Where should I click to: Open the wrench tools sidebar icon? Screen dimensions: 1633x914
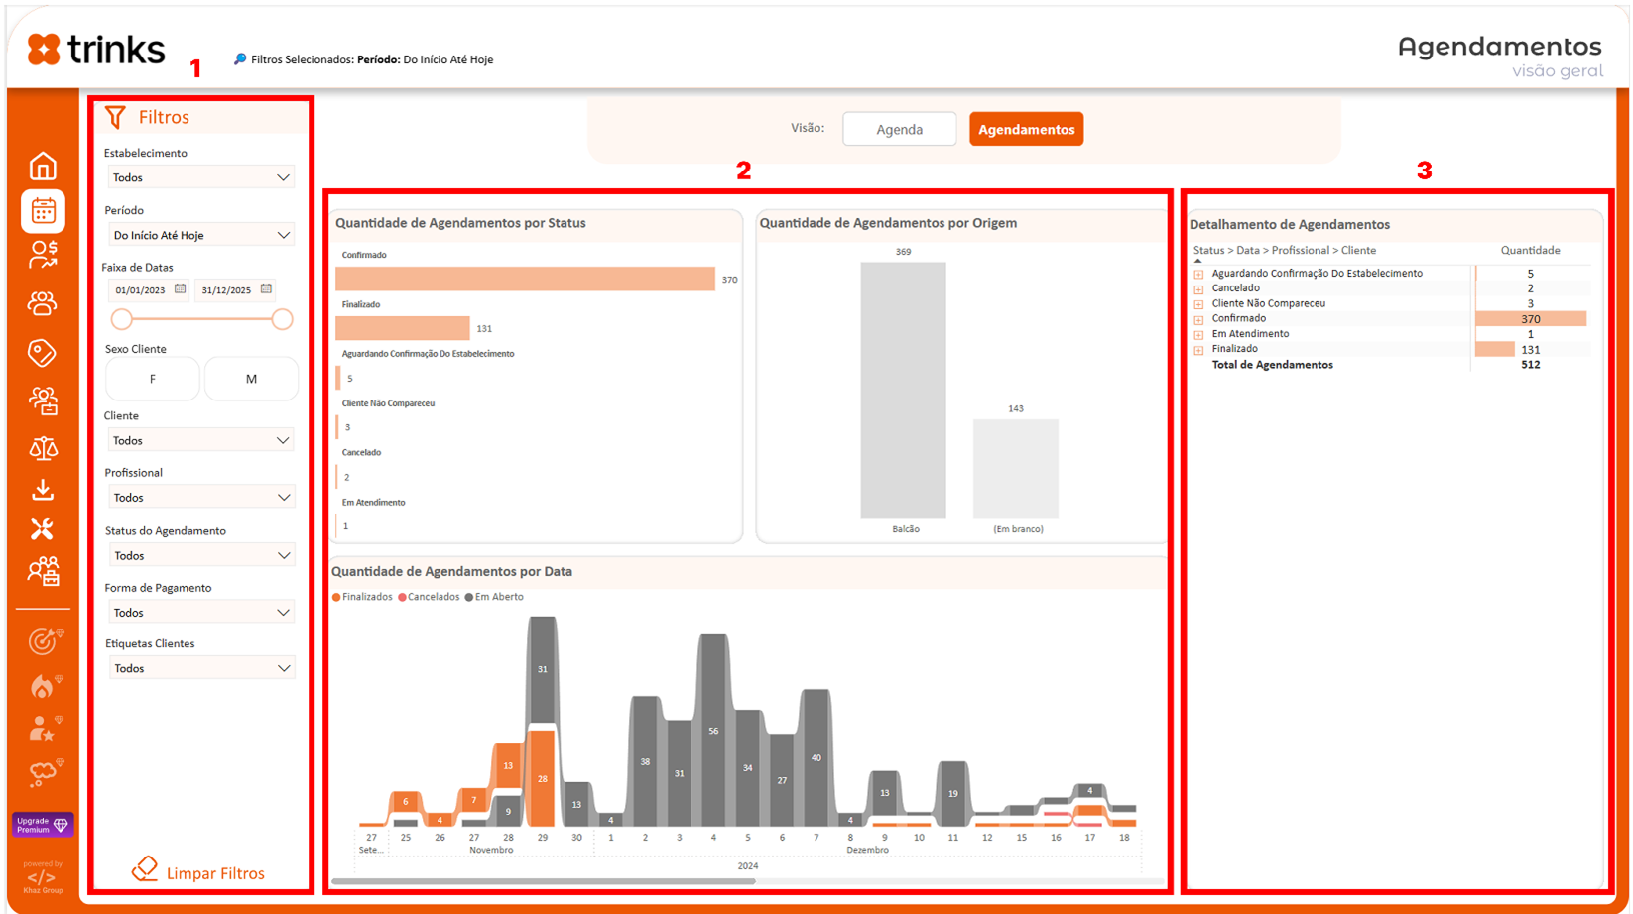point(42,529)
